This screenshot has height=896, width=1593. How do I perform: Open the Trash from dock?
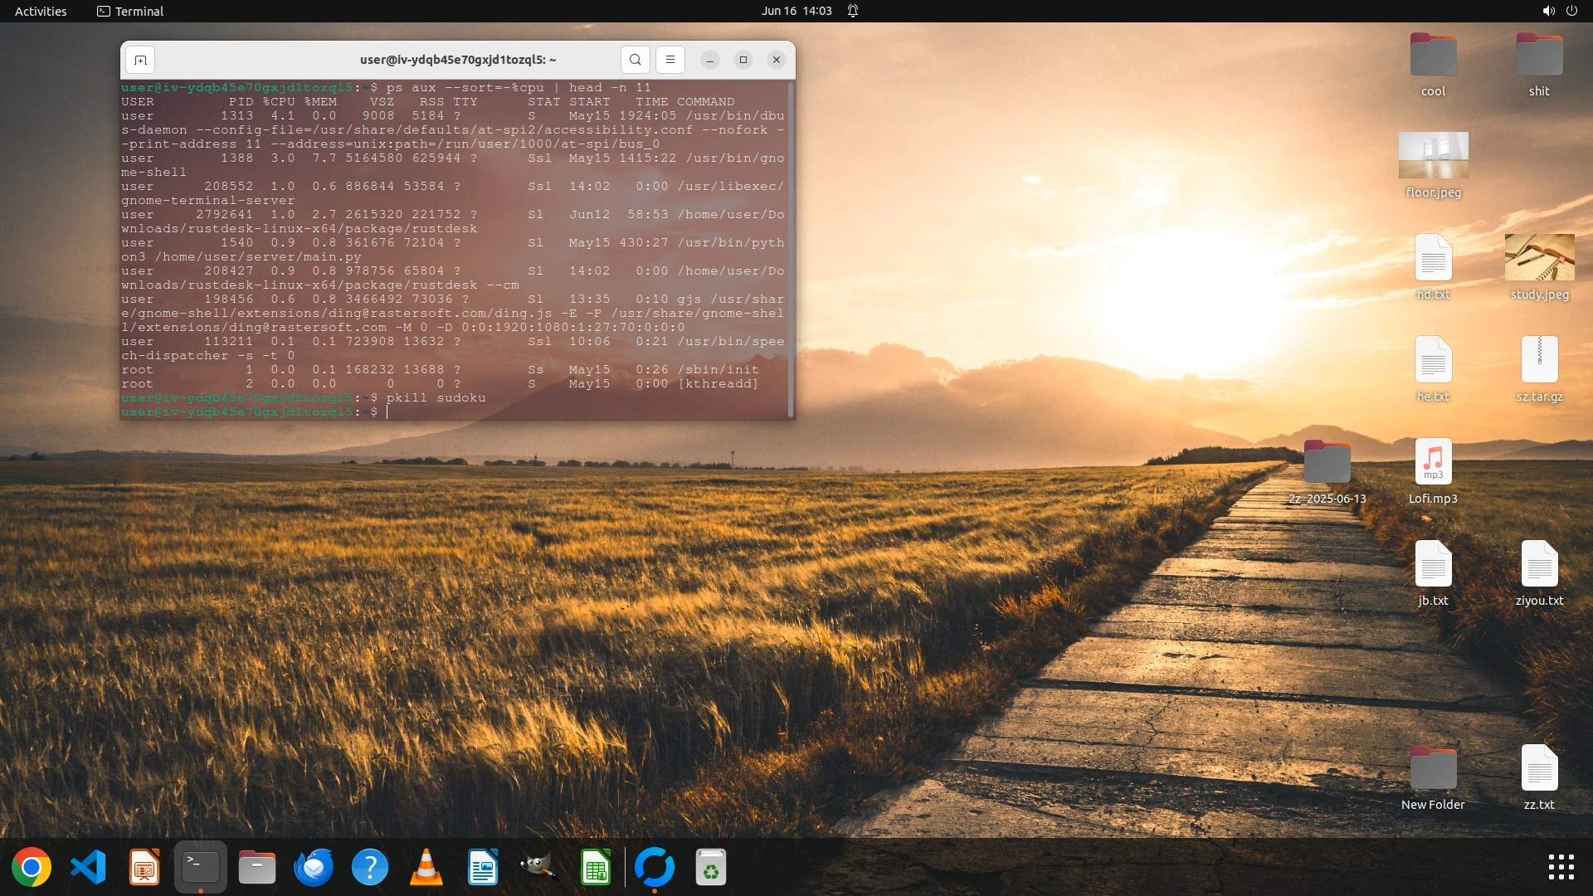click(710, 868)
